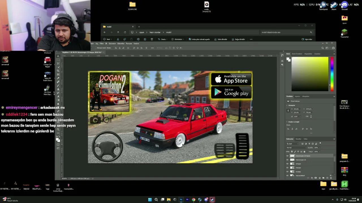
Task: Toggle lock transparent pixels
Action: pyautogui.click(x=292, y=151)
